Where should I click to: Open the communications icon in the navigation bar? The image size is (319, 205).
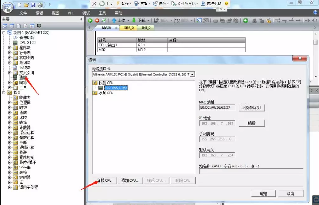39,26
